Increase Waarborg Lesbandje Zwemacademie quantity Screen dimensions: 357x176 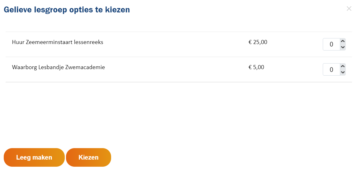tap(342, 66)
